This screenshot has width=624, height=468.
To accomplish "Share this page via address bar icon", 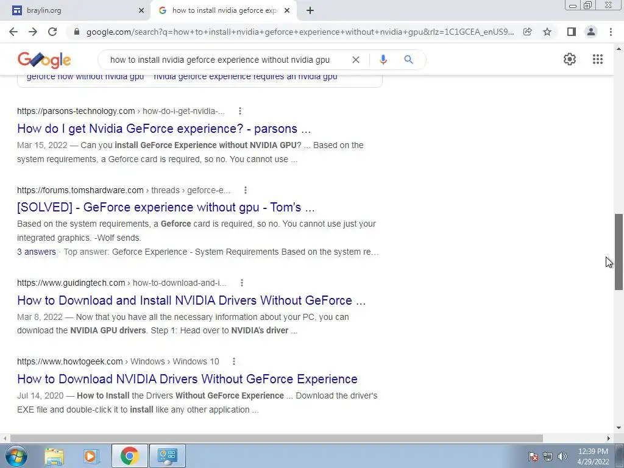I will click(x=527, y=32).
